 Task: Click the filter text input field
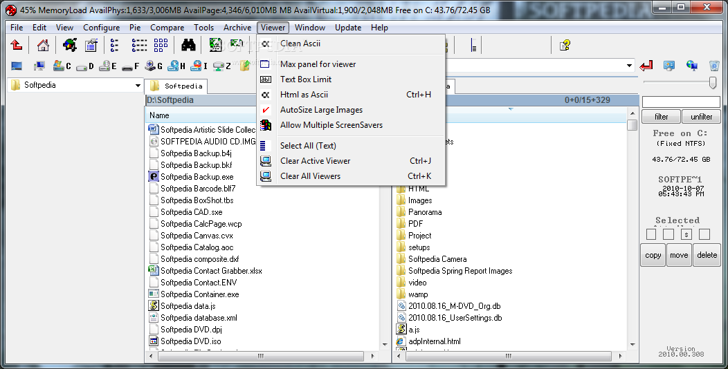[x=681, y=102]
